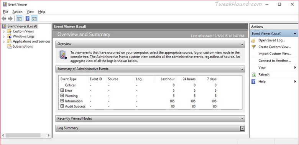Open the View menu in menu bar

pyautogui.click(x=30, y=12)
